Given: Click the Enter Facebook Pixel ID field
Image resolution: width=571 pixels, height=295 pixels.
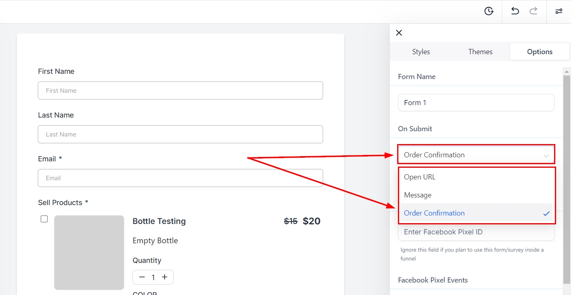Looking at the screenshot, I should [x=476, y=233].
